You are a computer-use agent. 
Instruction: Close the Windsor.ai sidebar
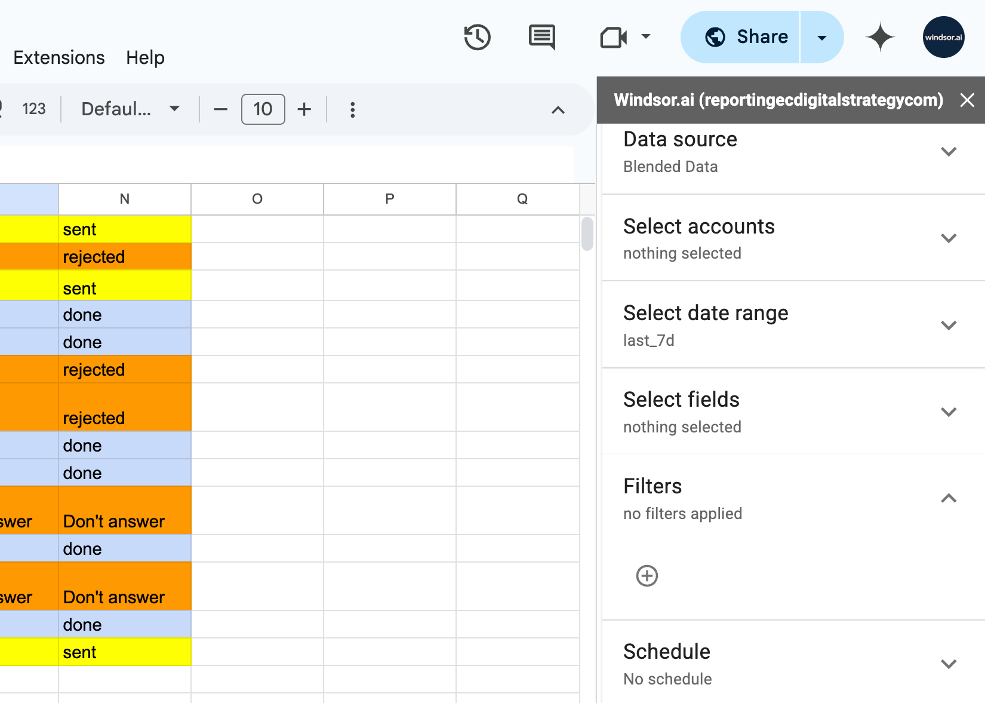point(966,100)
